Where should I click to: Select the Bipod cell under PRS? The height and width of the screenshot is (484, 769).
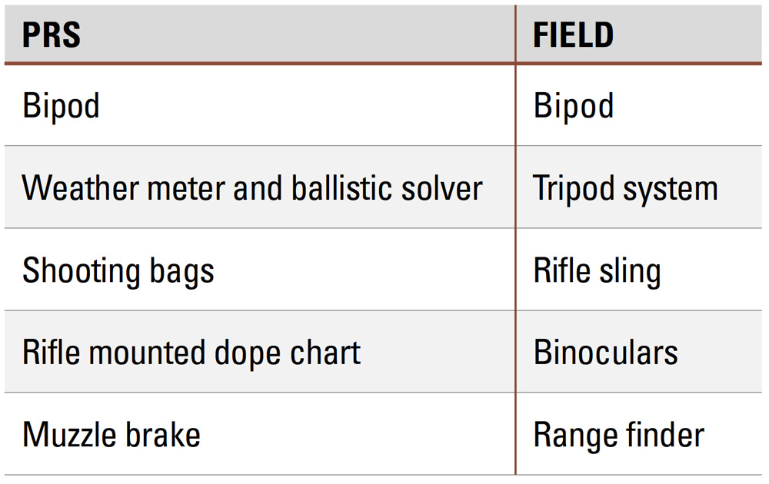pos(260,105)
